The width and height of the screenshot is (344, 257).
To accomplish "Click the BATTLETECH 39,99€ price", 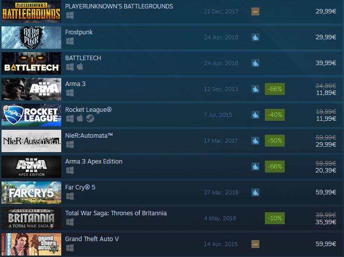I will [326, 63].
